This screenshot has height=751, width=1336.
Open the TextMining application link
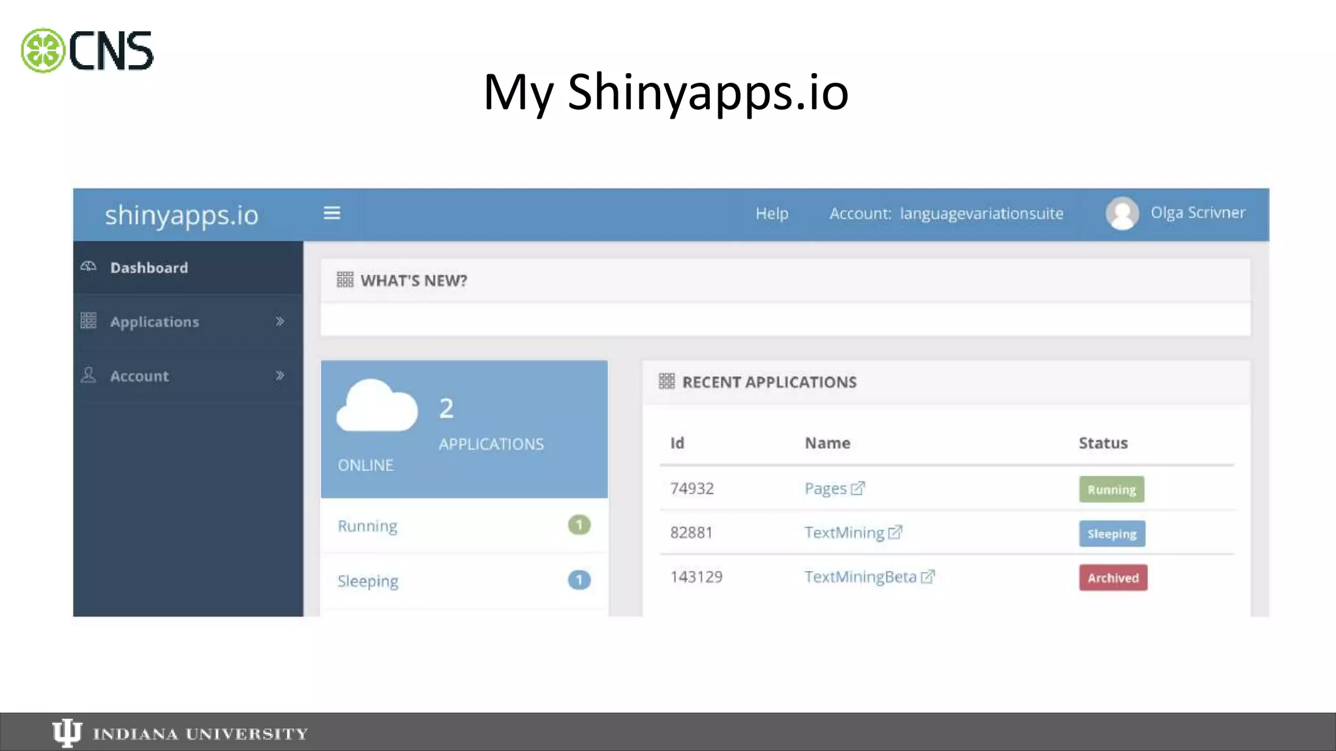[844, 533]
